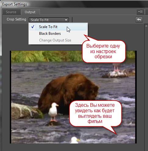Open the panel flyout menu icon

click(x=140, y=12)
